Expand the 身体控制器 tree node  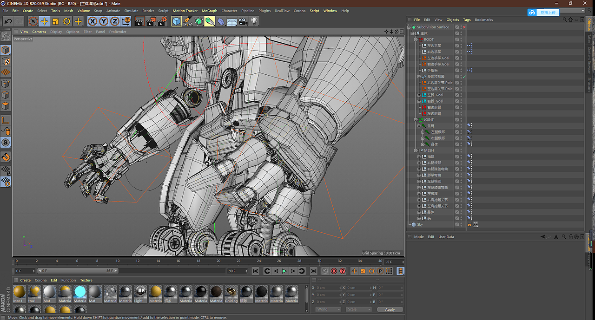(x=419, y=77)
